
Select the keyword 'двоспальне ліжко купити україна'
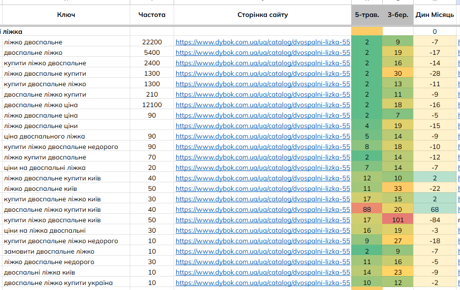click(x=58, y=283)
